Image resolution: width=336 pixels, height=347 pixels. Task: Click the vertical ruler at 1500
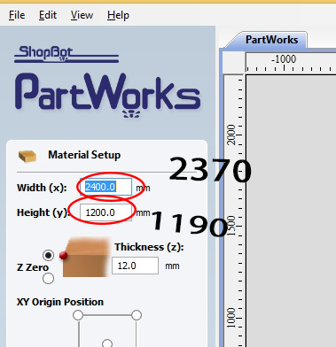(x=232, y=226)
